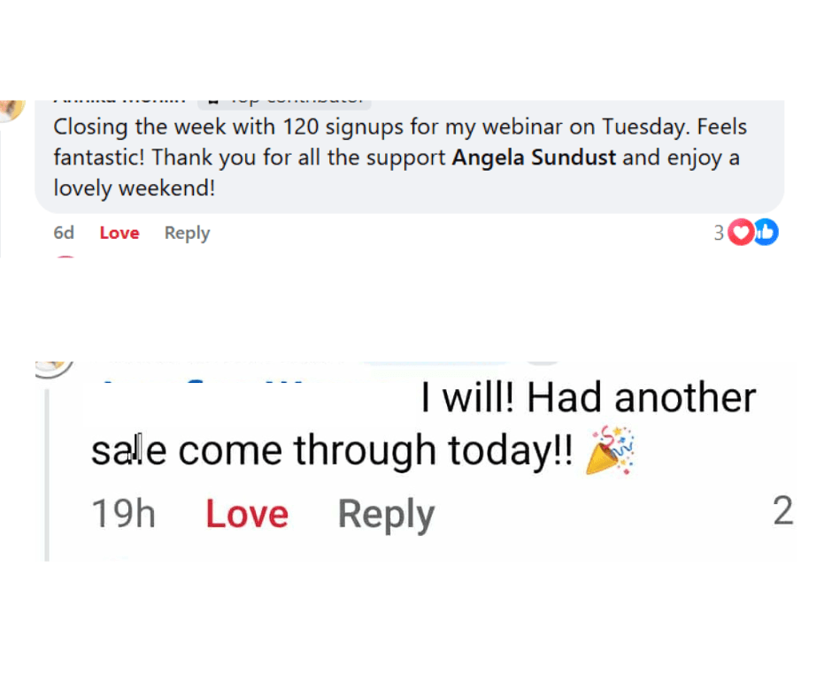This screenshot has height=697, width=832.
Task: Toggle Love on the 6d comment
Action: pyautogui.click(x=119, y=234)
